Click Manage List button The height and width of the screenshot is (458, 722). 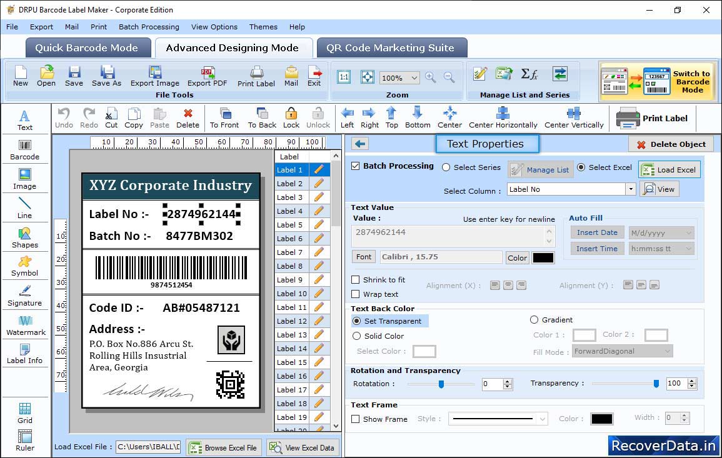click(x=541, y=169)
